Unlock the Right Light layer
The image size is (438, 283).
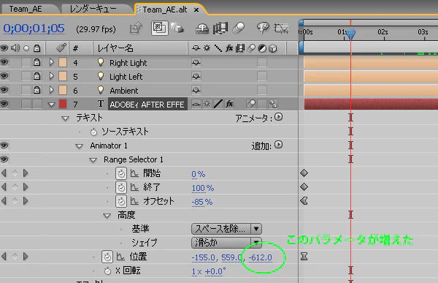pos(37,62)
